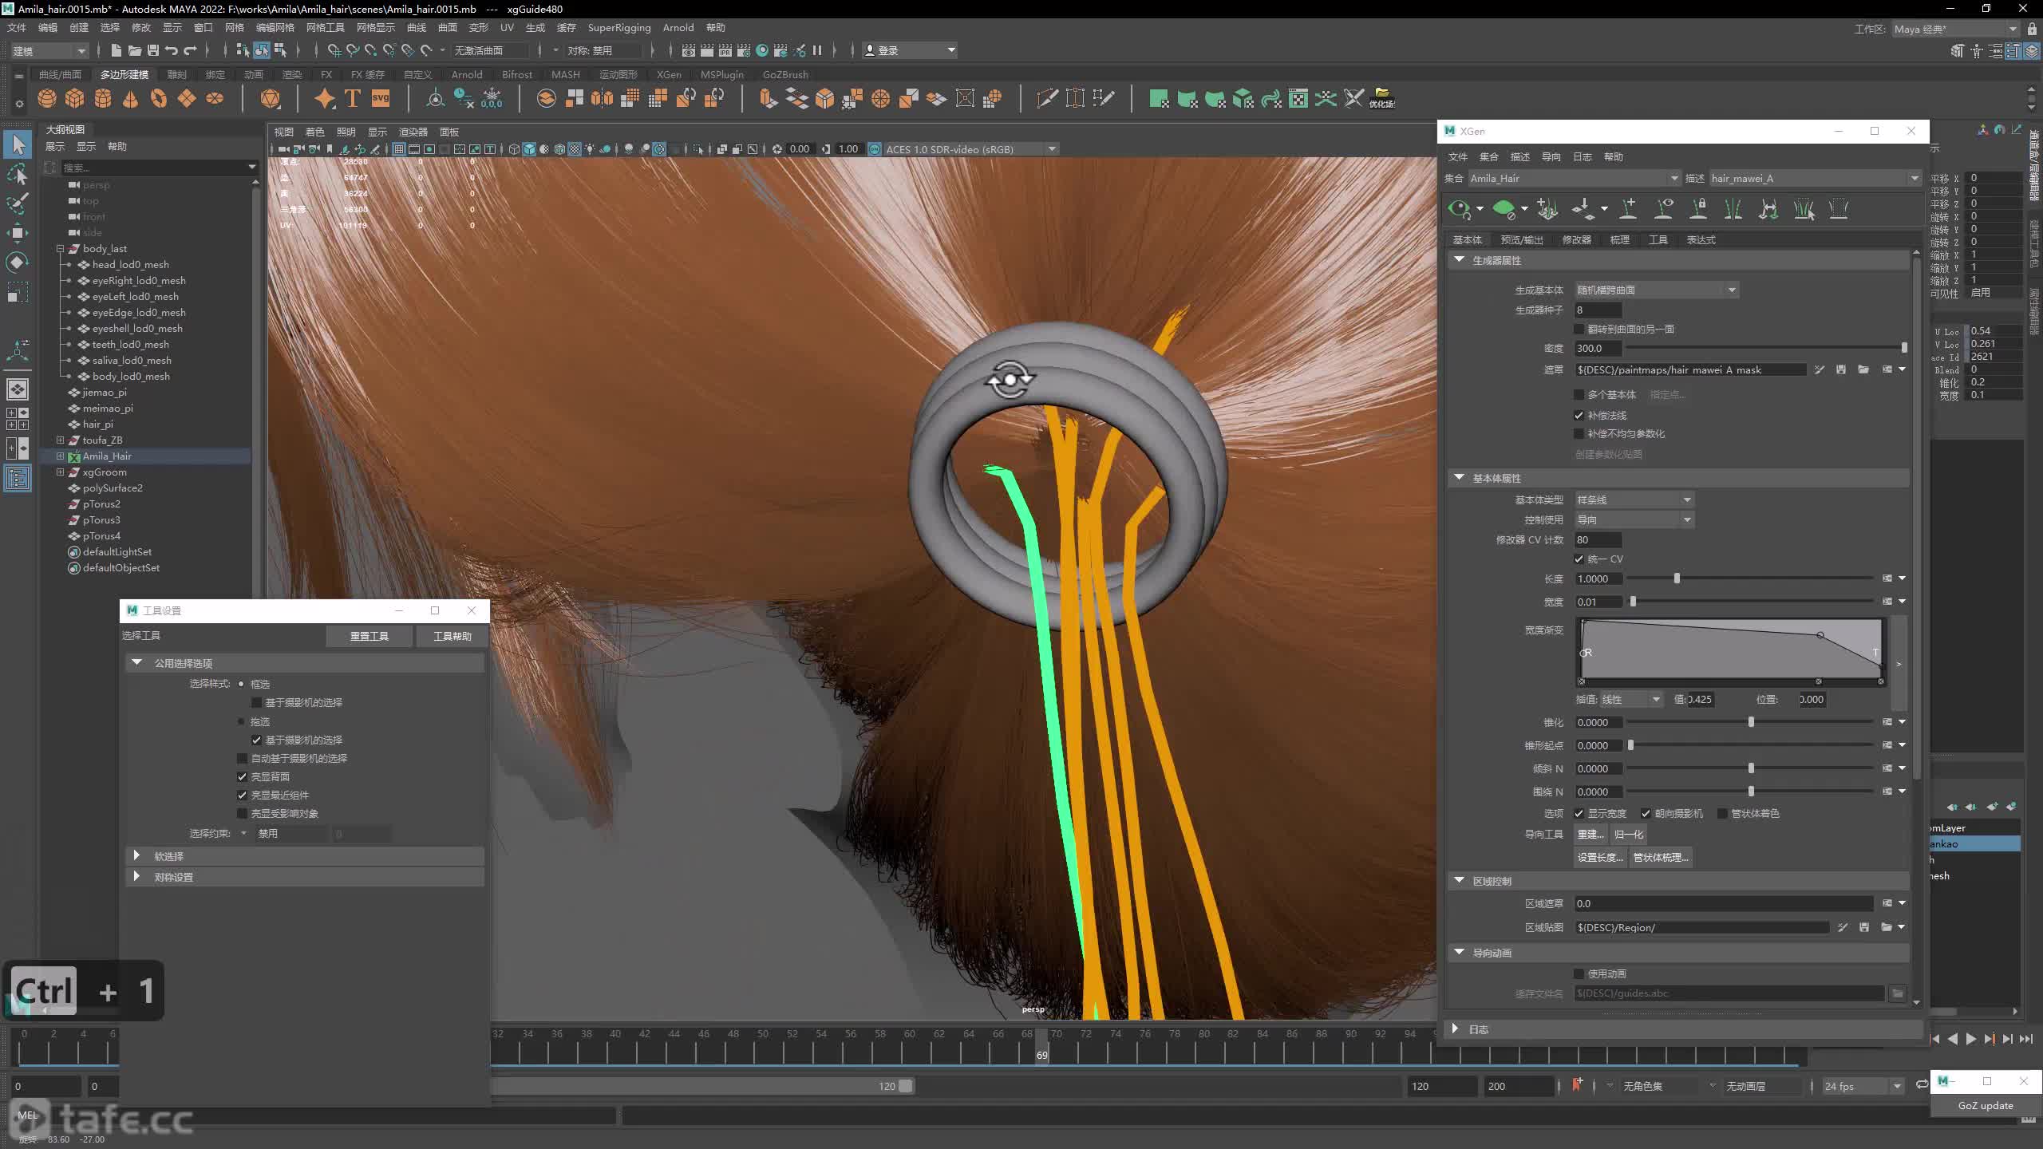Select the Paint Selection tool in toolbox
Screen dimensions: 2043x1149
[18, 203]
